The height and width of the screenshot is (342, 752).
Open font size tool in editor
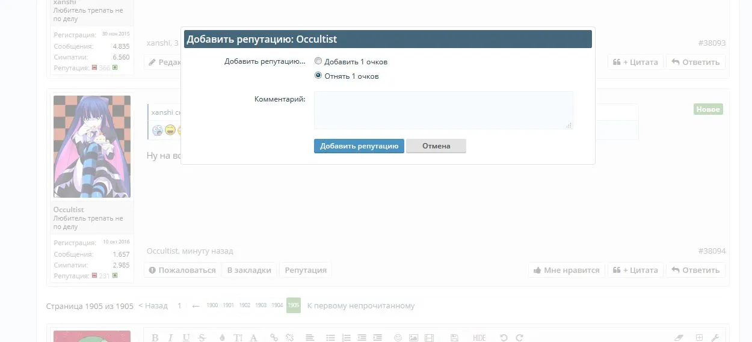click(x=238, y=338)
